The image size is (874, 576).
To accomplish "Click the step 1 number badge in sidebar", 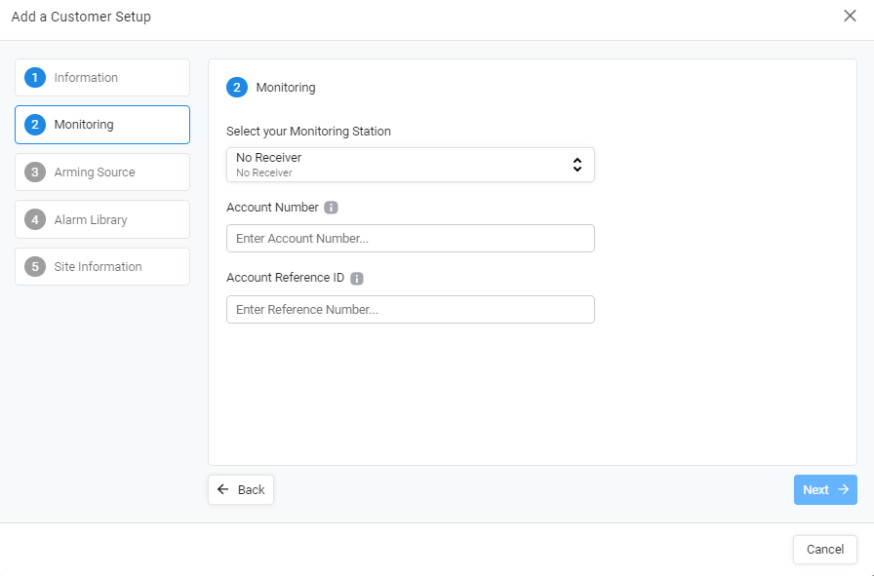I will [35, 77].
